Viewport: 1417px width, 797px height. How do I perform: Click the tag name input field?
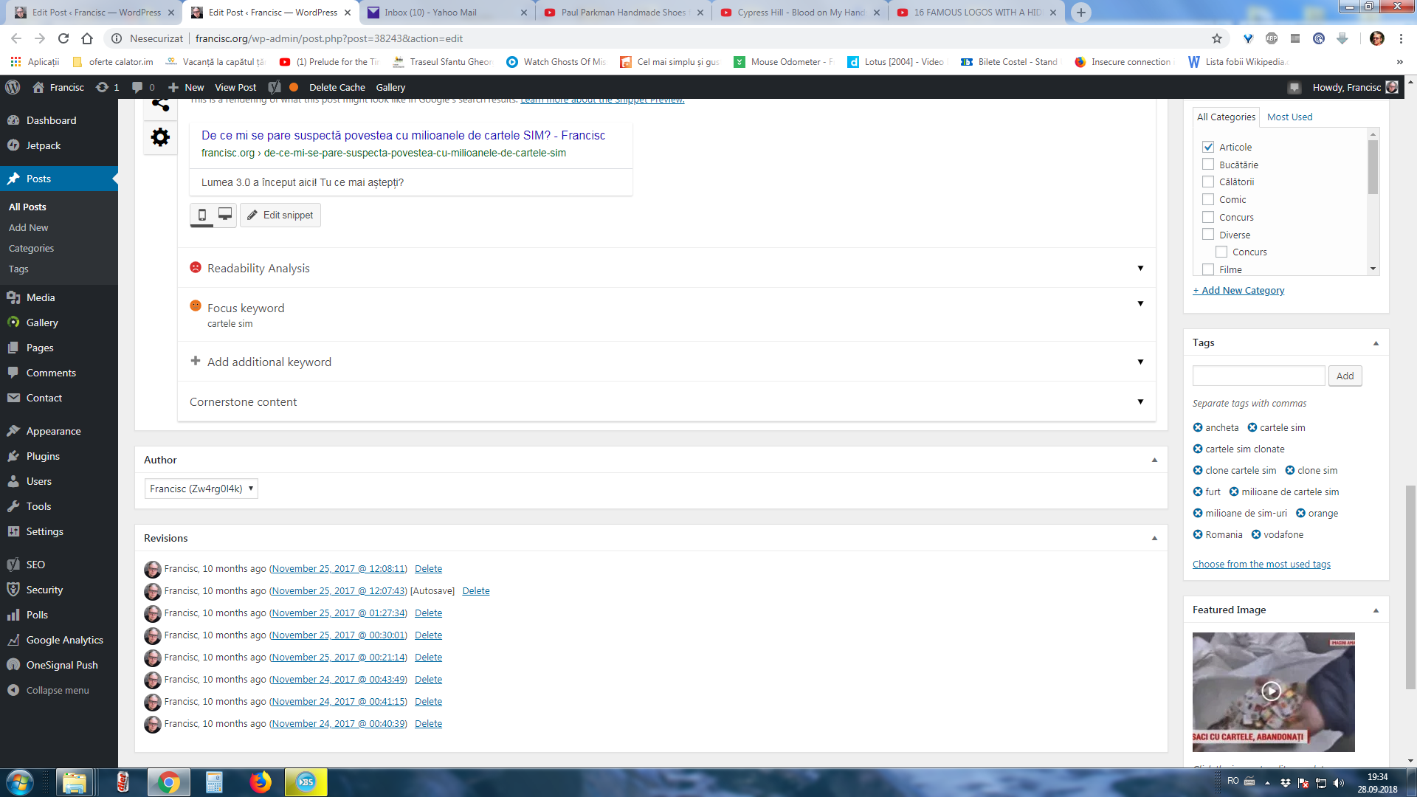[1258, 376]
